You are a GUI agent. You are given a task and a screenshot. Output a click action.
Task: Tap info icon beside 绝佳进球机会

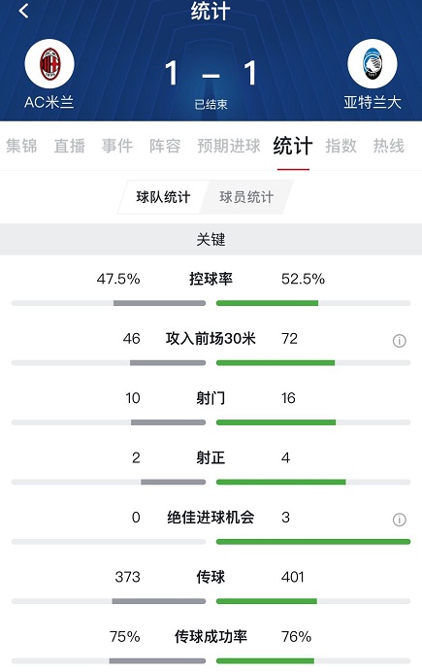pos(399,520)
